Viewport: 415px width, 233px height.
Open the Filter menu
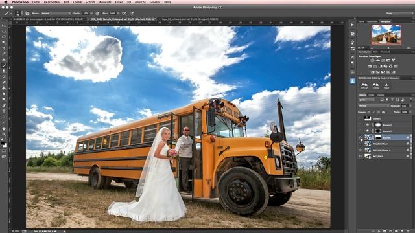pos(119,2)
